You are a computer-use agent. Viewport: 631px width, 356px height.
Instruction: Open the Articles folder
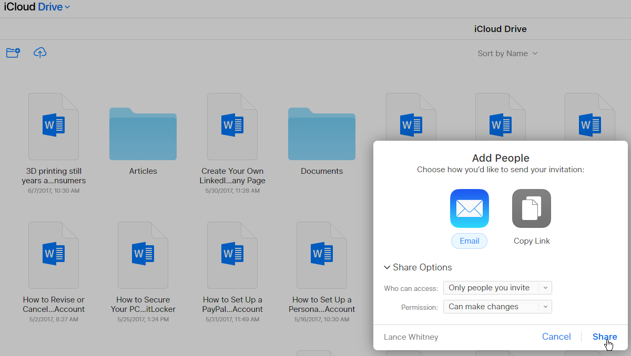(143, 133)
